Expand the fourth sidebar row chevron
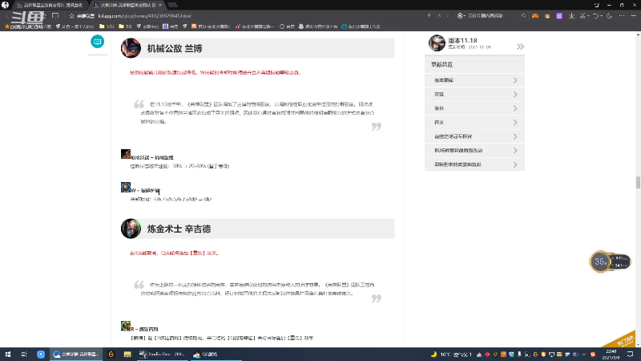641x361 pixels. [x=515, y=123]
